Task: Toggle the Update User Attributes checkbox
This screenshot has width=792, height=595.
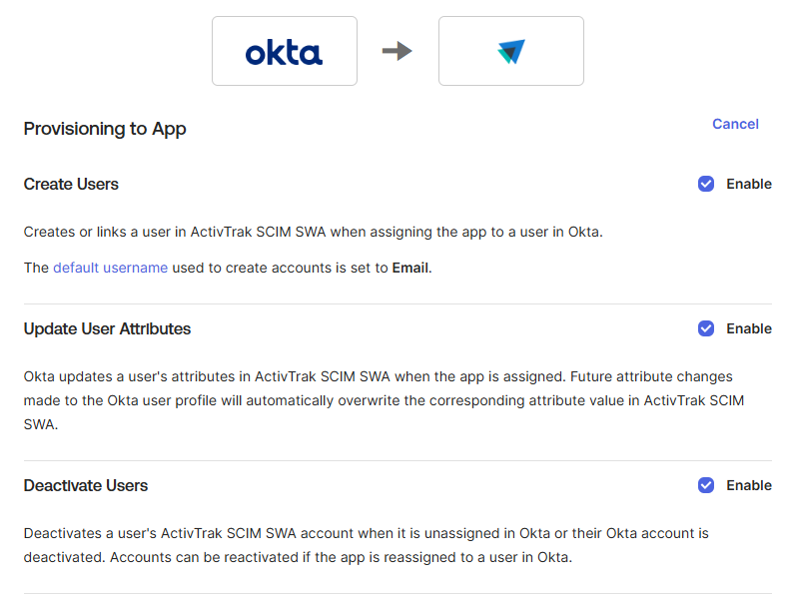Action: (706, 328)
